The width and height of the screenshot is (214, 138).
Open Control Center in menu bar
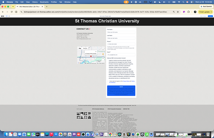click(192, 2)
